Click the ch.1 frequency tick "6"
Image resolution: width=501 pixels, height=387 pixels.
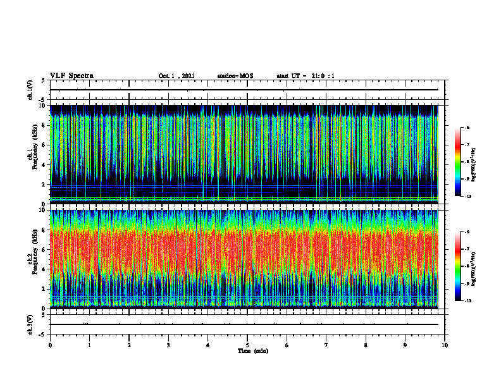click(44, 145)
